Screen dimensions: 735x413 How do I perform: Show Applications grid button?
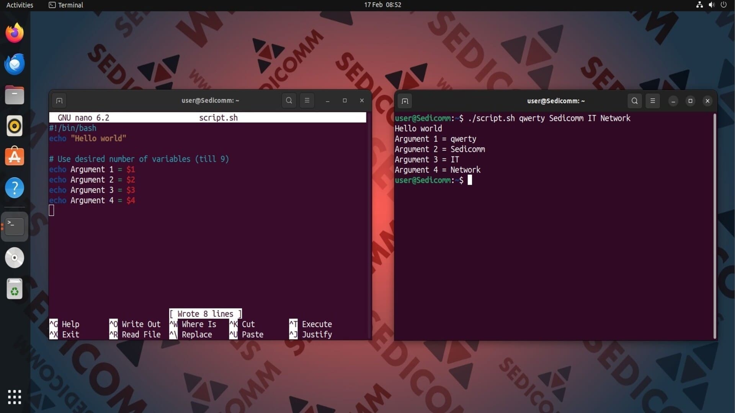(15, 397)
